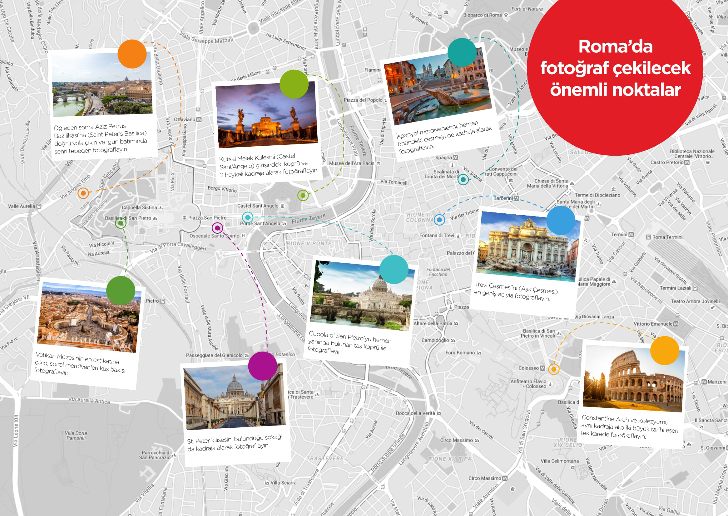Click the Villa Sciarra park icon
Screen dimensions: 728x516
(267, 483)
